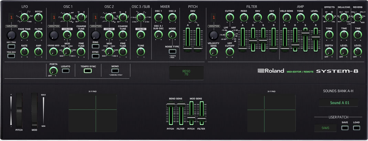Click the filter CUTOFF knob
The width and height of the screenshot is (368, 141).
pyautogui.click(x=229, y=17)
